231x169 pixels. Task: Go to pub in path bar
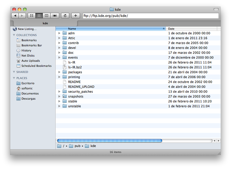pyautogui.click(x=75, y=146)
